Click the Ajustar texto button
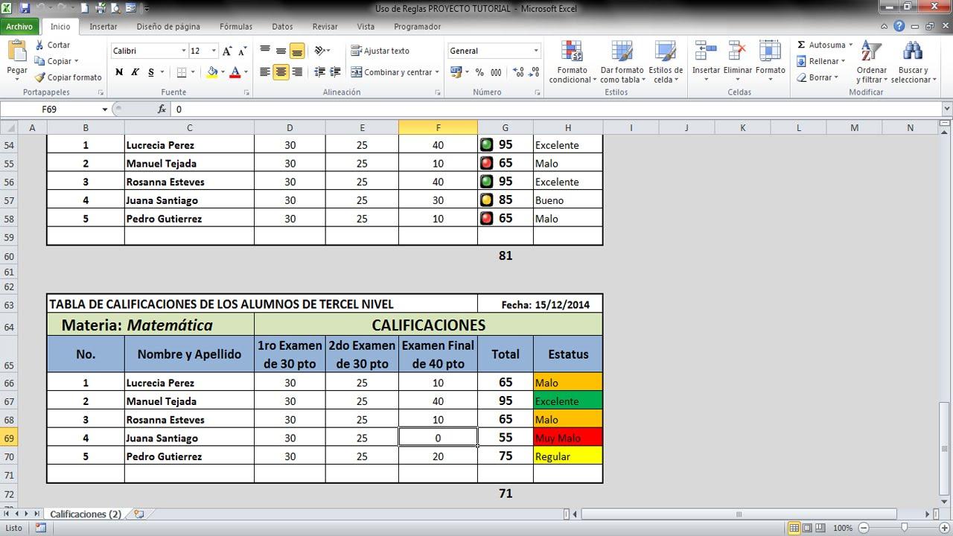This screenshot has width=953, height=536. point(380,51)
